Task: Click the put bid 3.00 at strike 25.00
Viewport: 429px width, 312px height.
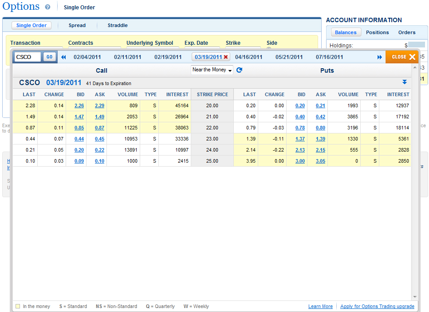Action: tap(300, 161)
